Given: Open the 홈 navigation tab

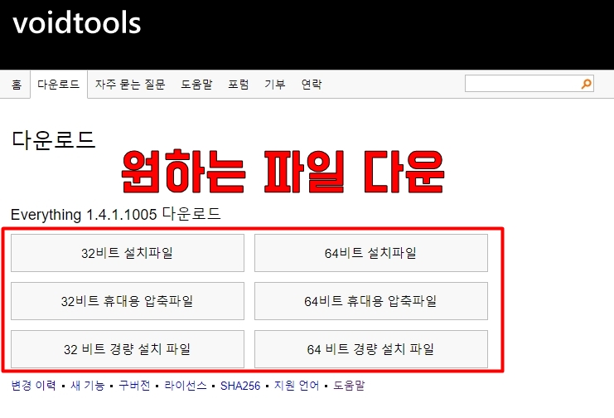Looking at the screenshot, I should 17,85.
